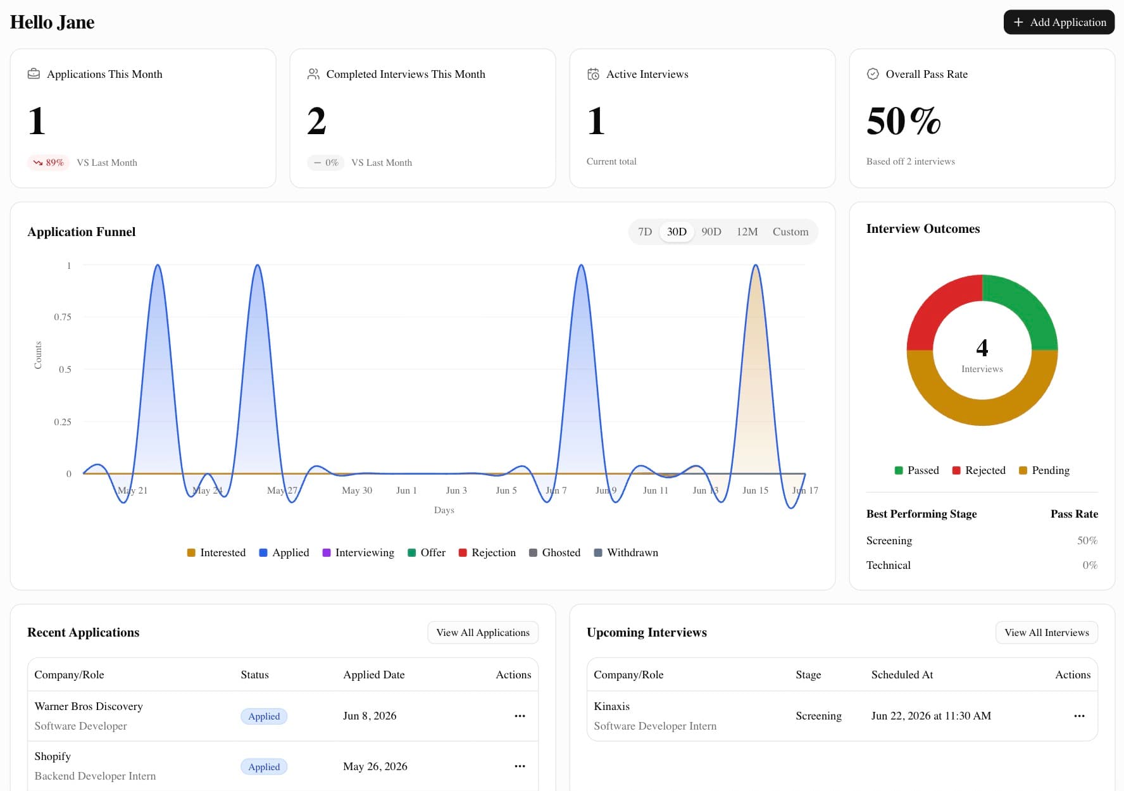Screen dimensions: 1124x791
Task: Click the Screening stage cell for Kinaxis
Action: [x=818, y=716]
